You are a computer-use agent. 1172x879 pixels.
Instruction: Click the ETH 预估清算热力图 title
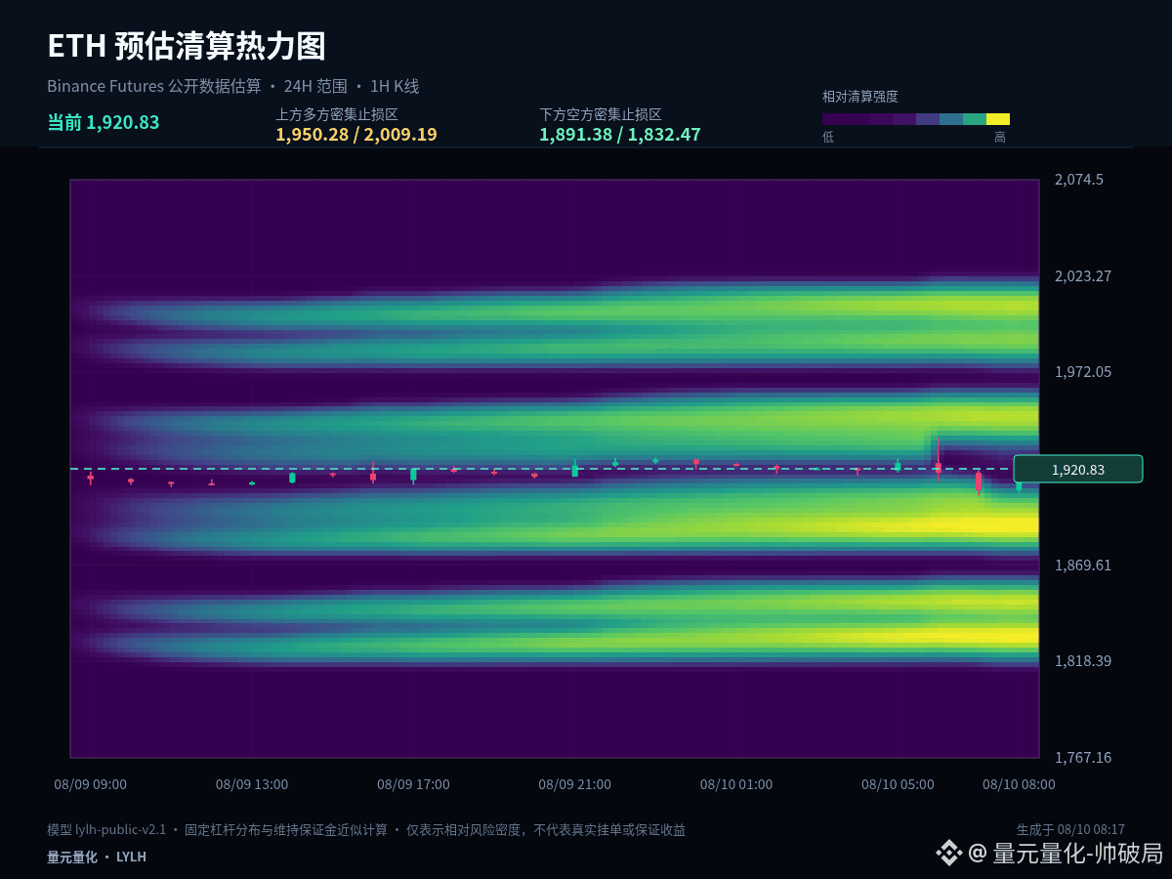187,46
